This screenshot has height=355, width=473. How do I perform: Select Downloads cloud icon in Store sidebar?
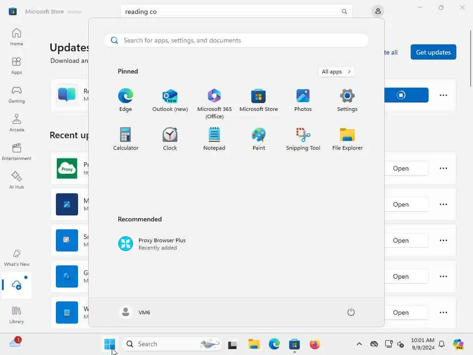pyautogui.click(x=17, y=285)
